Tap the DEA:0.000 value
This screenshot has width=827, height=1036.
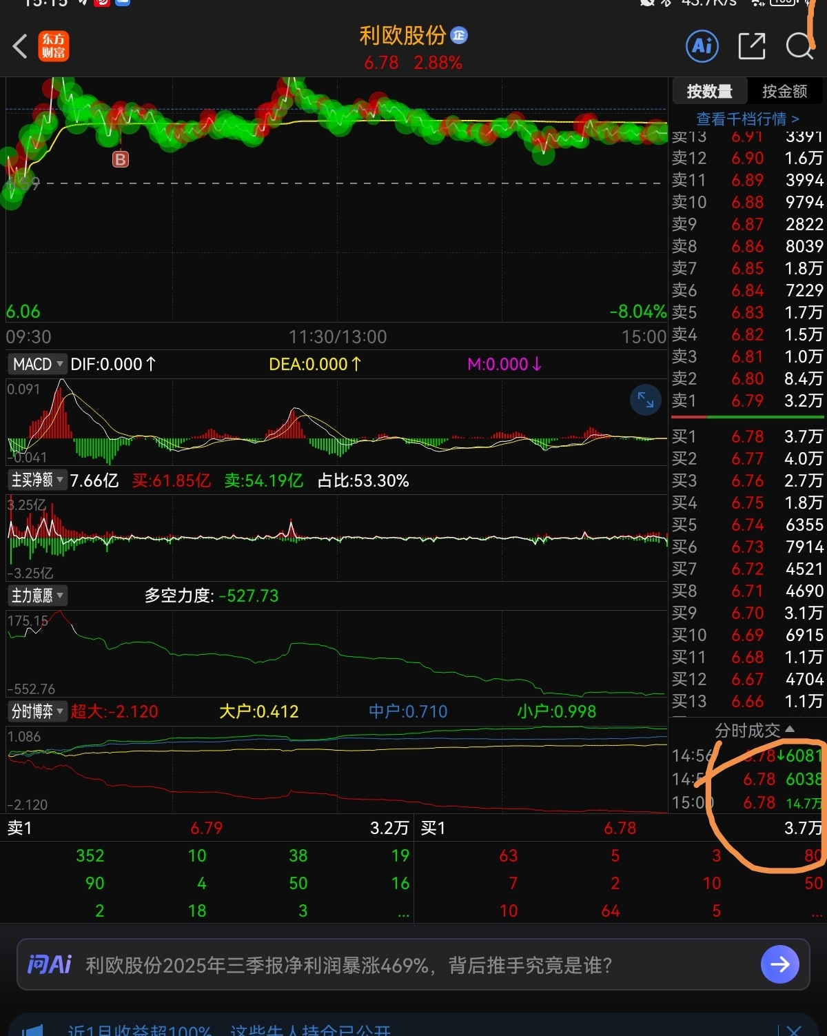[315, 364]
